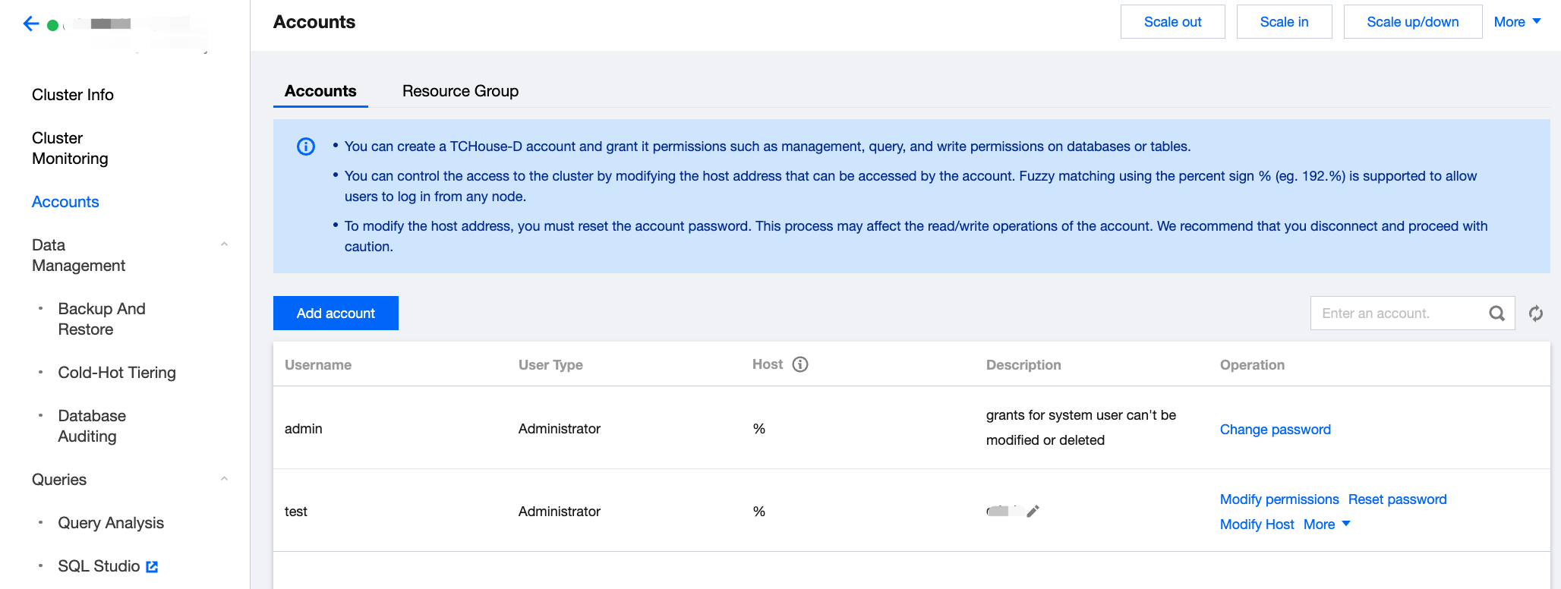Click the Host column info icon
The image size is (1561, 589).
point(800,364)
